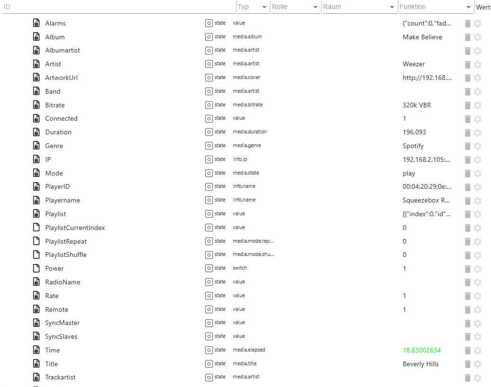Open settings gear for Title row
491x387 pixels.
(x=478, y=364)
